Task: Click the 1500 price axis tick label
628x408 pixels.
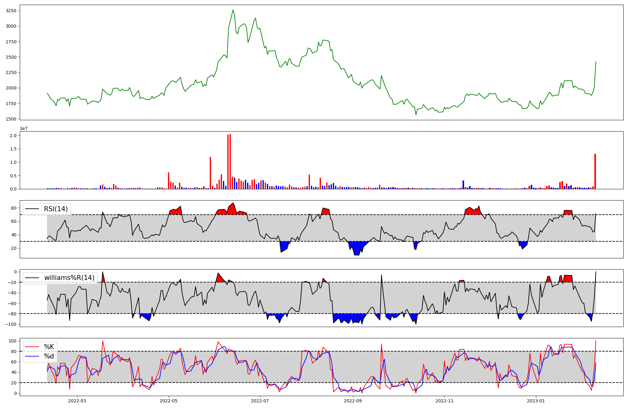Action: [x=11, y=119]
